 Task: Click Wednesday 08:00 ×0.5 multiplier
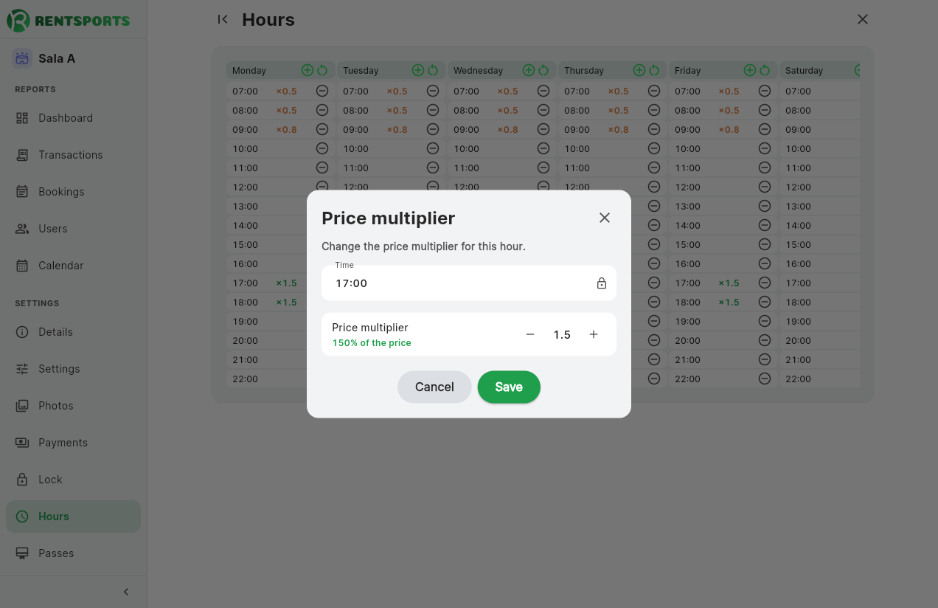tap(507, 111)
